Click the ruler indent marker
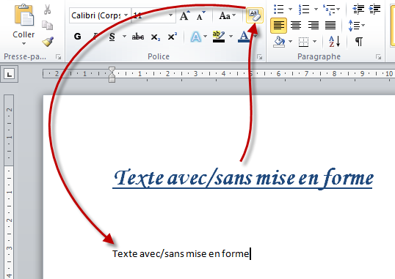 (x=112, y=75)
